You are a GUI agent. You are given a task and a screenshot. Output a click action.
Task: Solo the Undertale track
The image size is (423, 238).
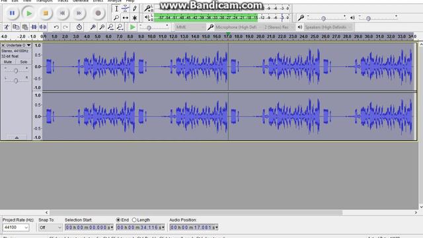tap(24, 61)
